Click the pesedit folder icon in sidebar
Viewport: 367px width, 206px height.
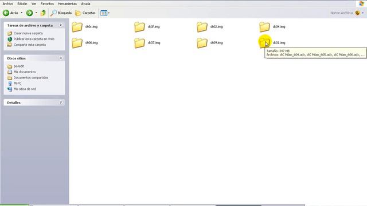10,66
